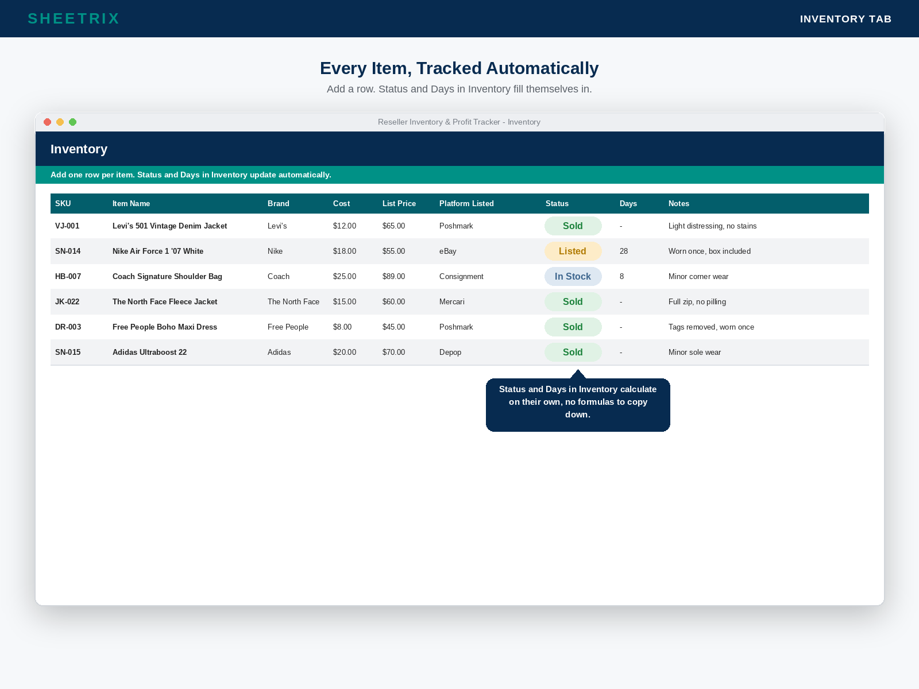Viewport: 919px width, 689px height.
Task: Select the Item Name column header
Action: coord(131,203)
